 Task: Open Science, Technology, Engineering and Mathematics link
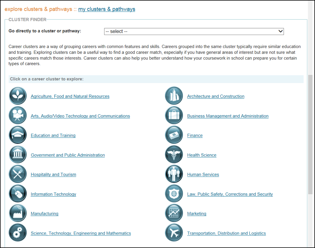pyautogui.click(x=81, y=233)
